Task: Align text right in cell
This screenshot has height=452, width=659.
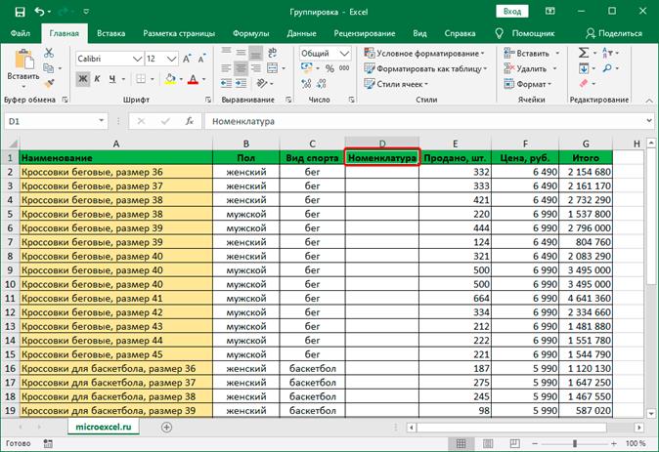Action: (x=255, y=68)
